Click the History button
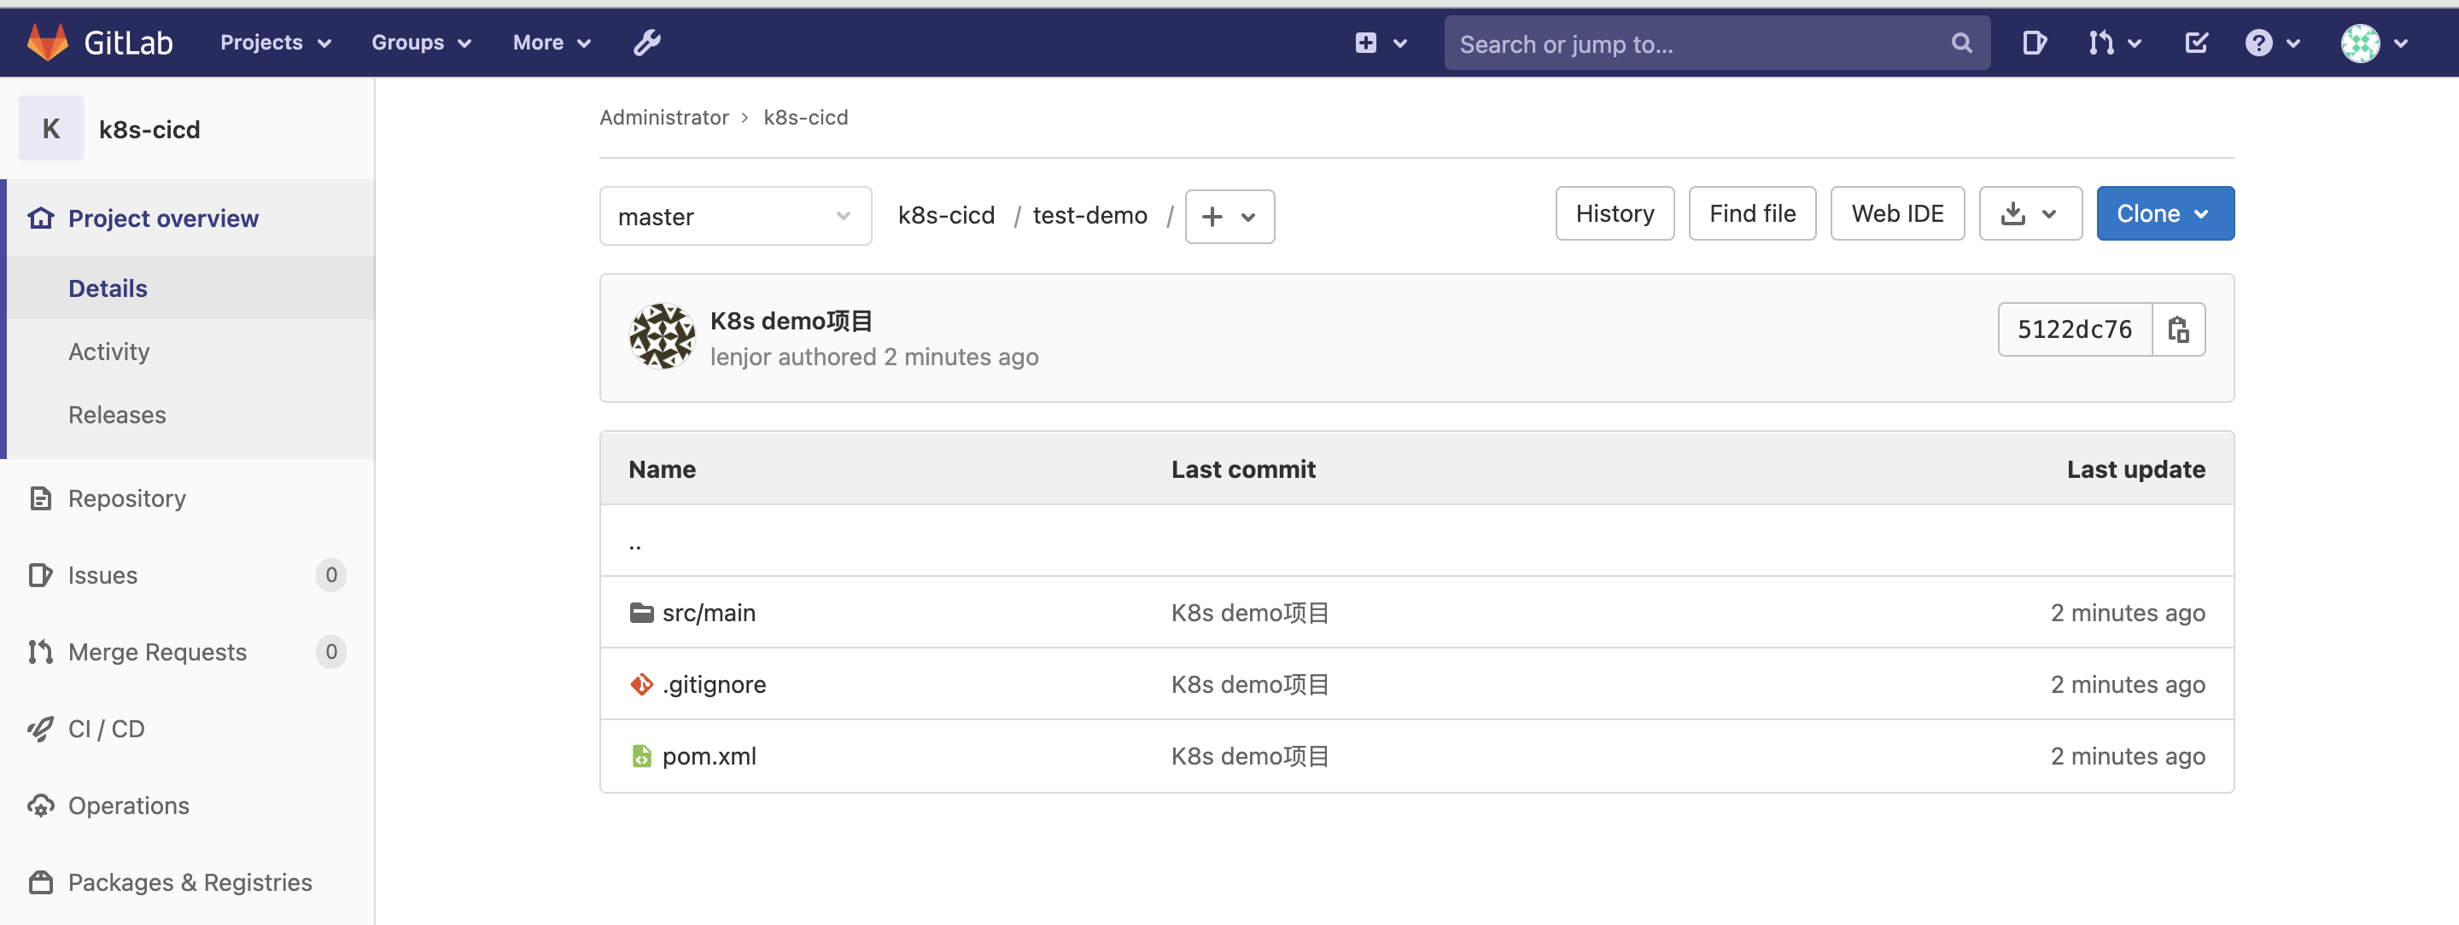2459x925 pixels. point(1613,213)
